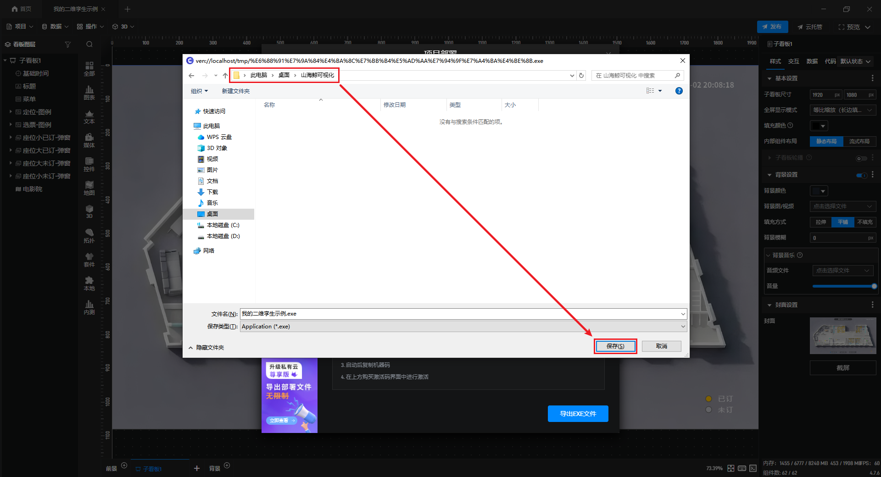Viewport: 881px width, 477px height.
Task: Expand the 定位-图例 layer group
Action: point(11,111)
